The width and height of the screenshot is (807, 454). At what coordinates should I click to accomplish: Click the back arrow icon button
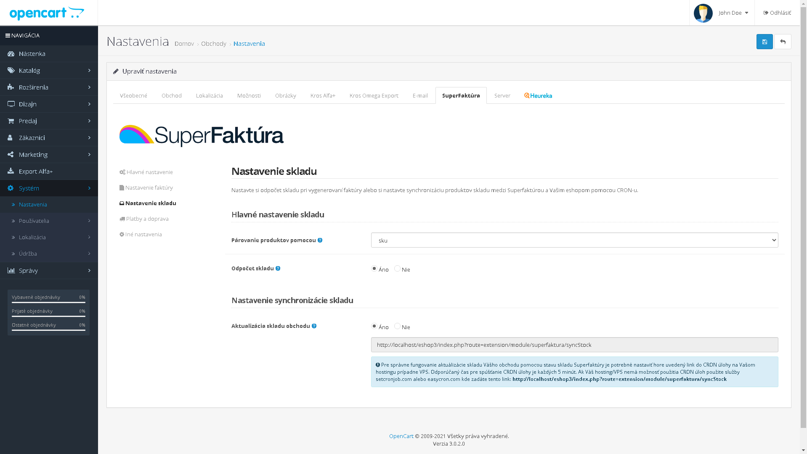pyautogui.click(x=782, y=42)
